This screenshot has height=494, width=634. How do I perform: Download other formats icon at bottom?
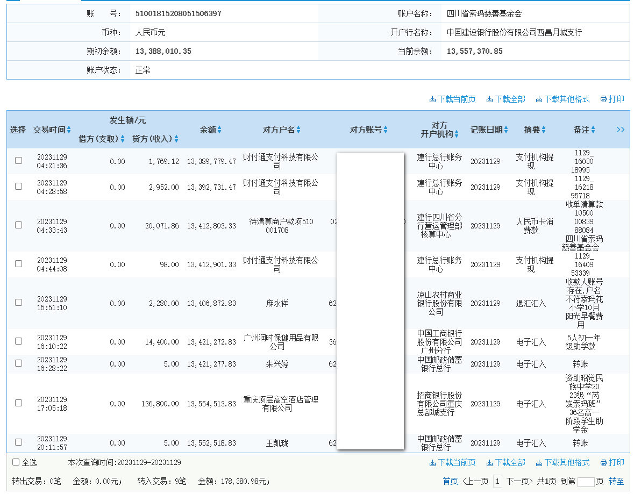pos(539,463)
